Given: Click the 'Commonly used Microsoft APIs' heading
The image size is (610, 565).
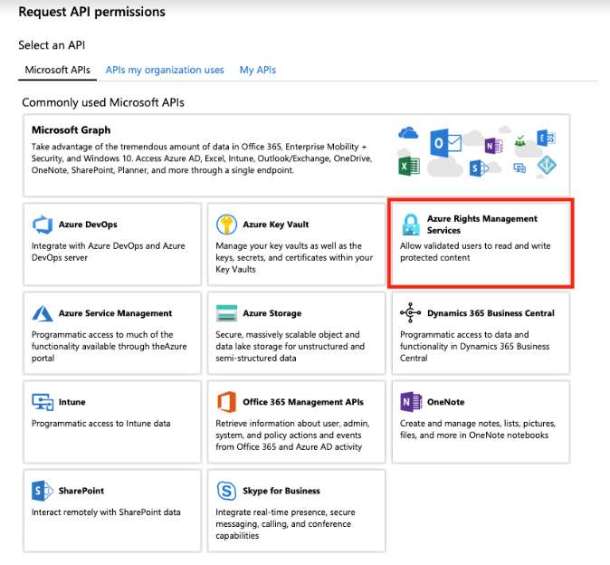Looking at the screenshot, I should (x=103, y=102).
